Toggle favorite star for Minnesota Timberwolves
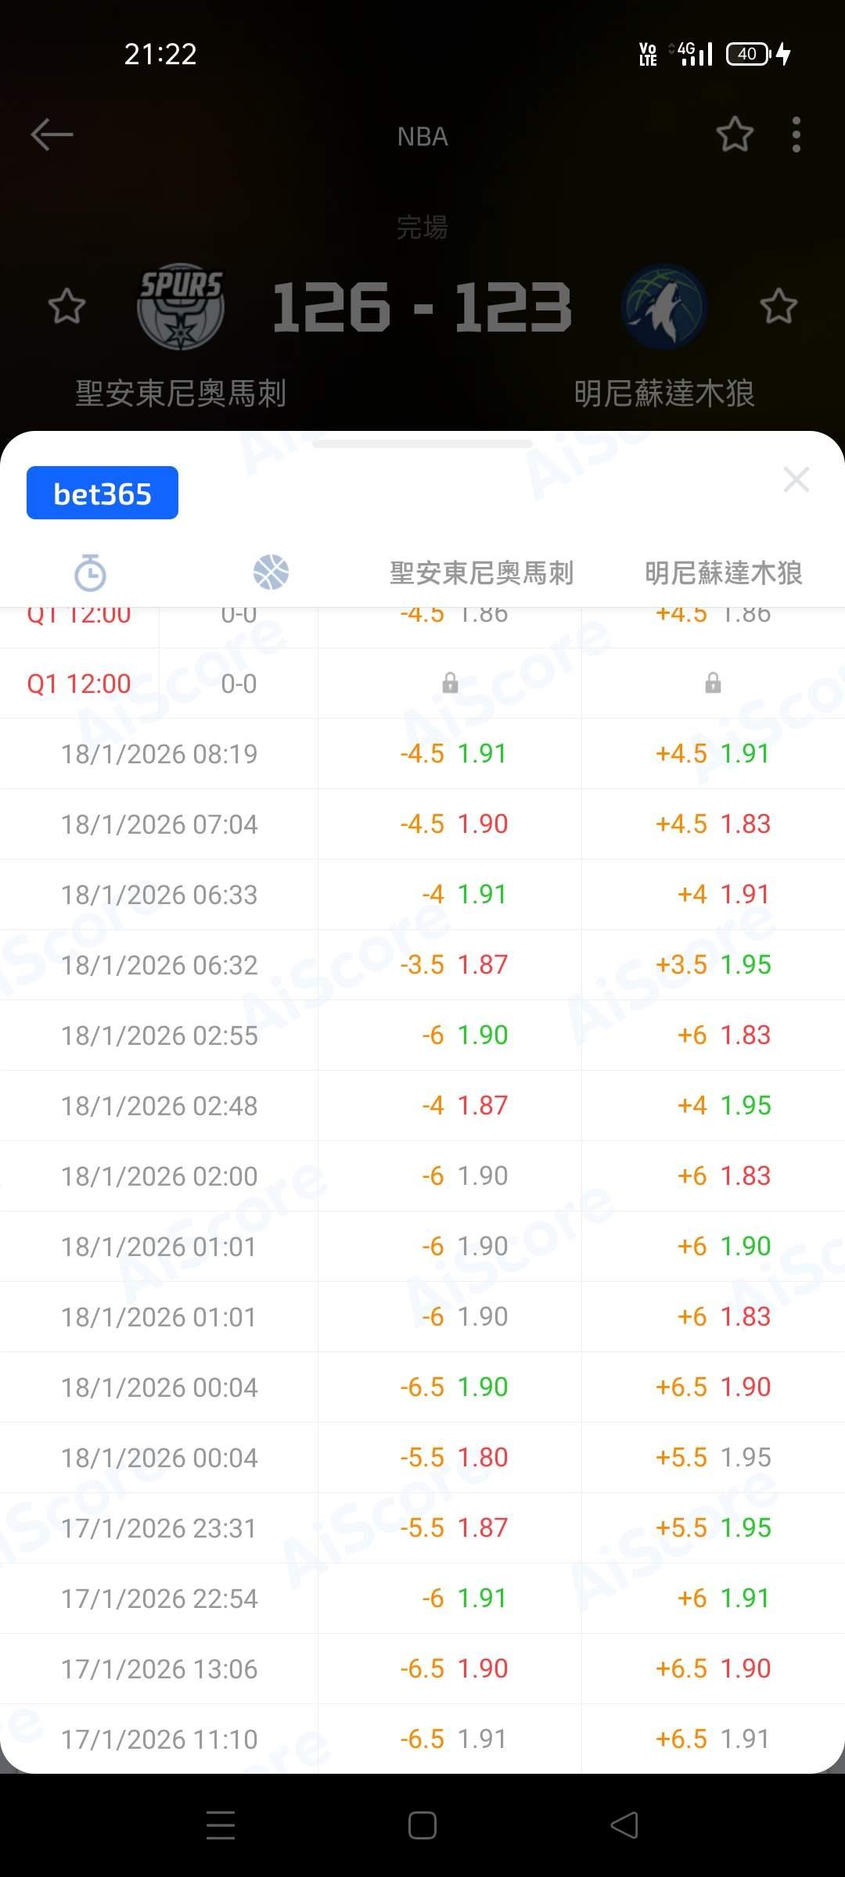 click(778, 306)
